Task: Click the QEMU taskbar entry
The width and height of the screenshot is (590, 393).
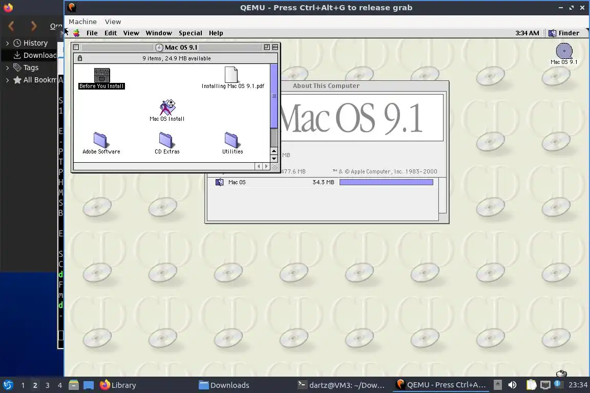Action: tap(441, 385)
